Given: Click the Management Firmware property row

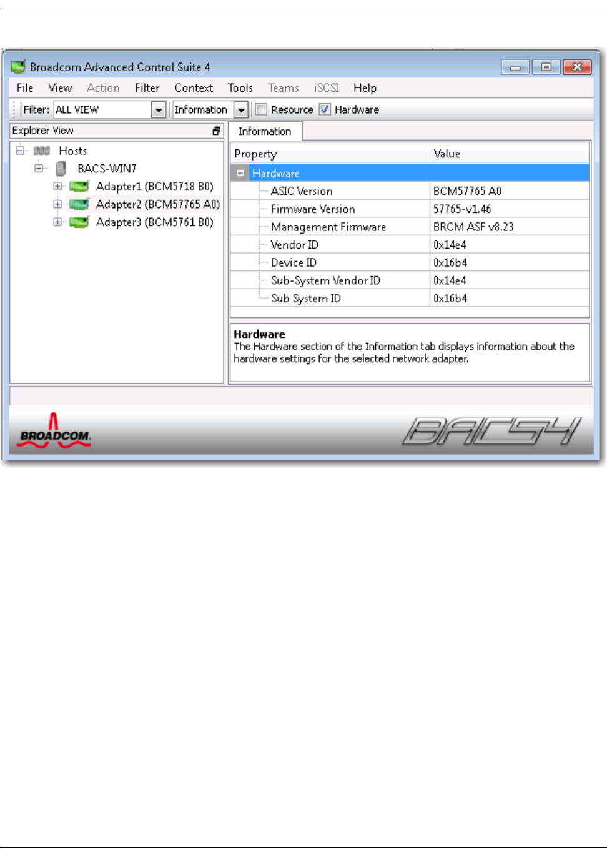Looking at the screenshot, I should click(x=410, y=227).
